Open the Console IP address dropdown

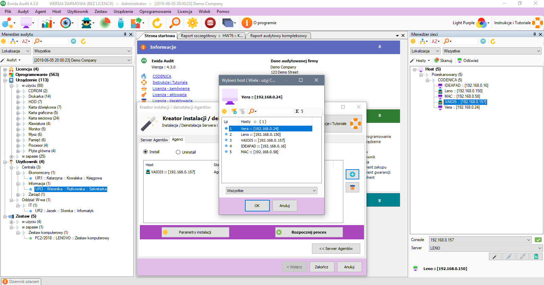coord(480,240)
